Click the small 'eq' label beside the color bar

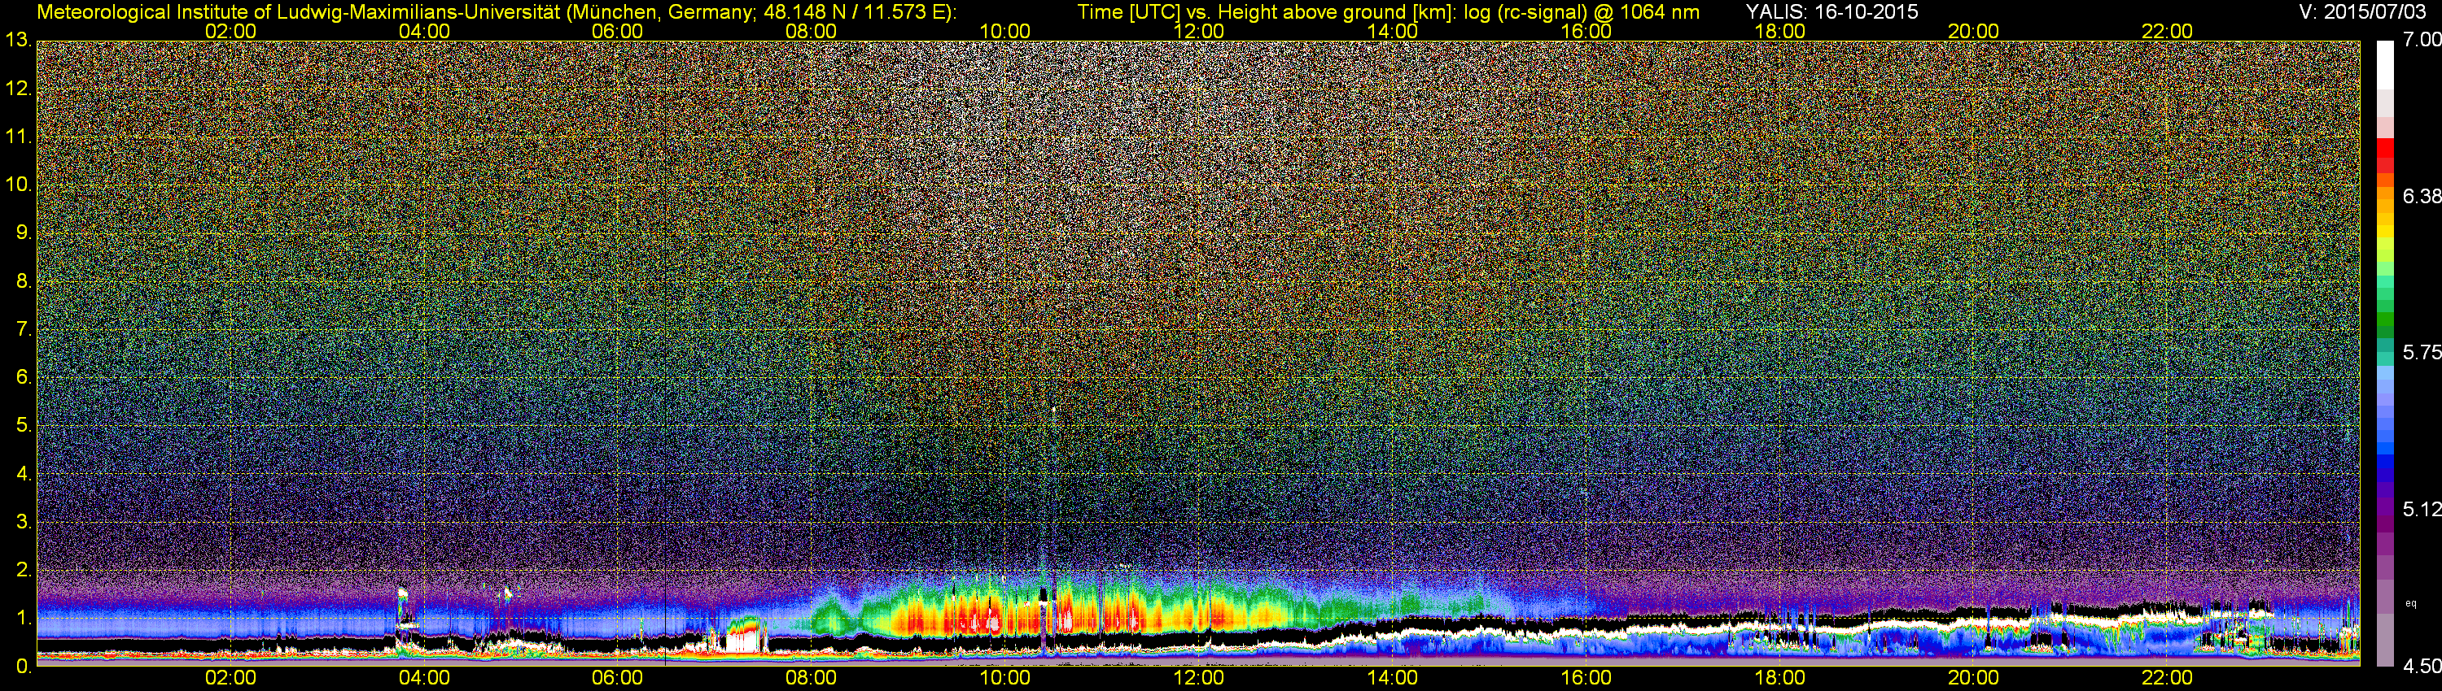(x=2412, y=604)
